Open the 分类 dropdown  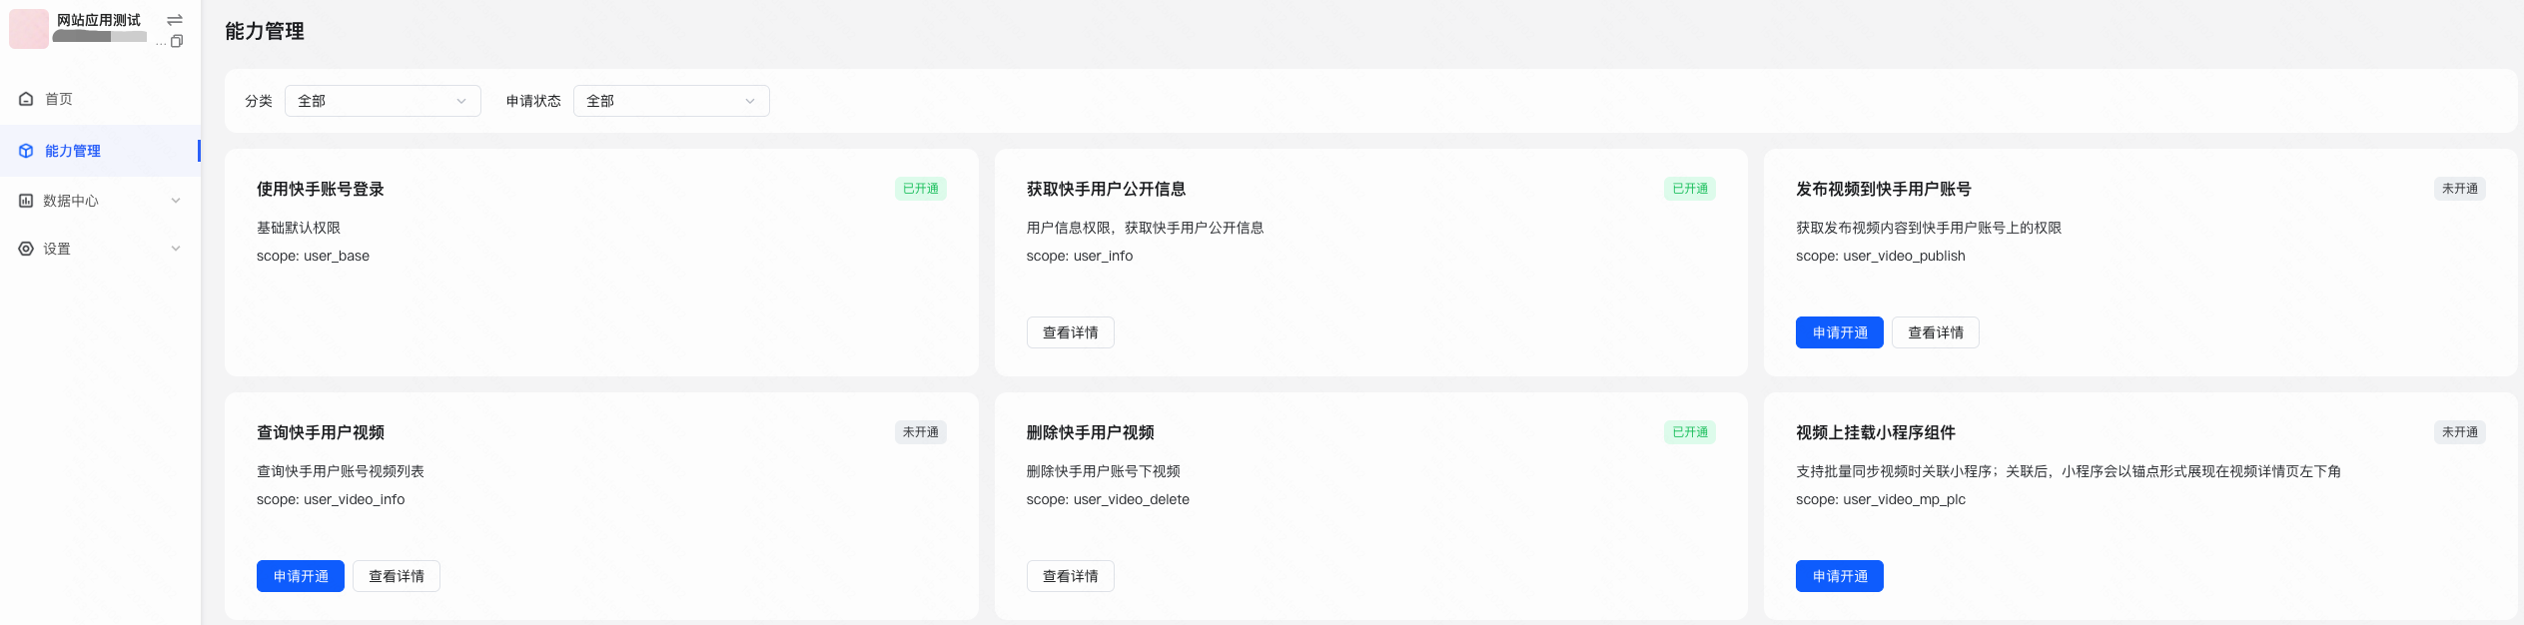[383, 101]
